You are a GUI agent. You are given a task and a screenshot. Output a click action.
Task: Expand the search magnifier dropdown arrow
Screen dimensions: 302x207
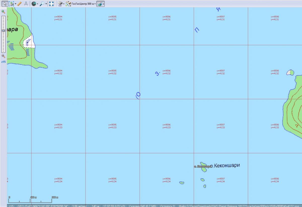pos(46,4)
